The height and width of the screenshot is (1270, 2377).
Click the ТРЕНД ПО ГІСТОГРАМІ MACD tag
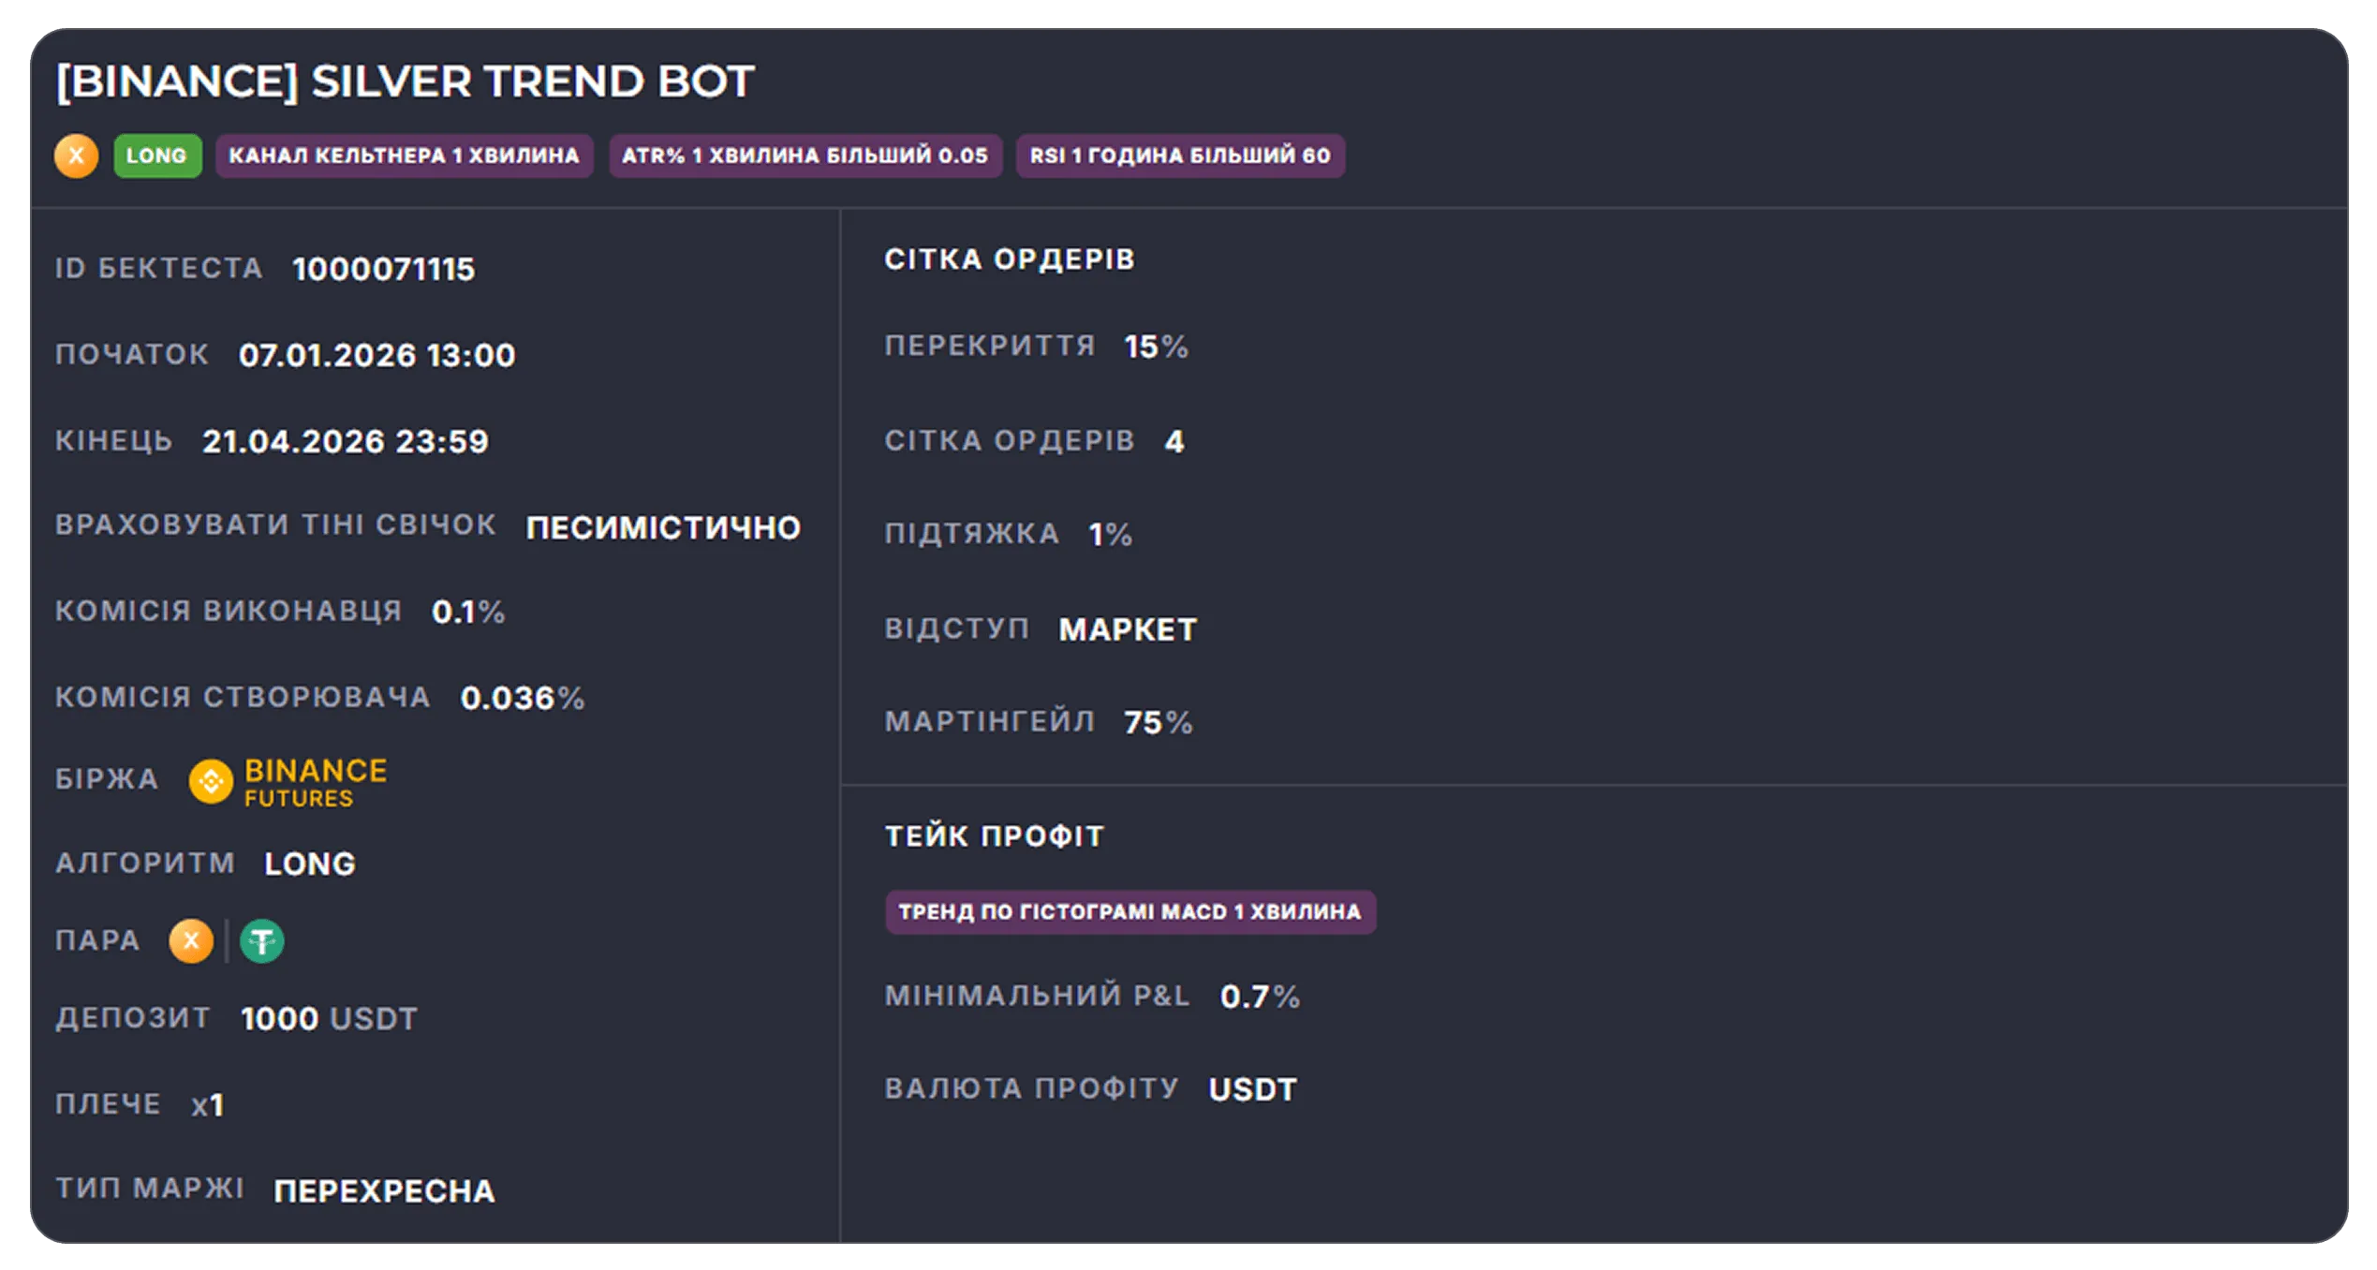[x=1130, y=912]
